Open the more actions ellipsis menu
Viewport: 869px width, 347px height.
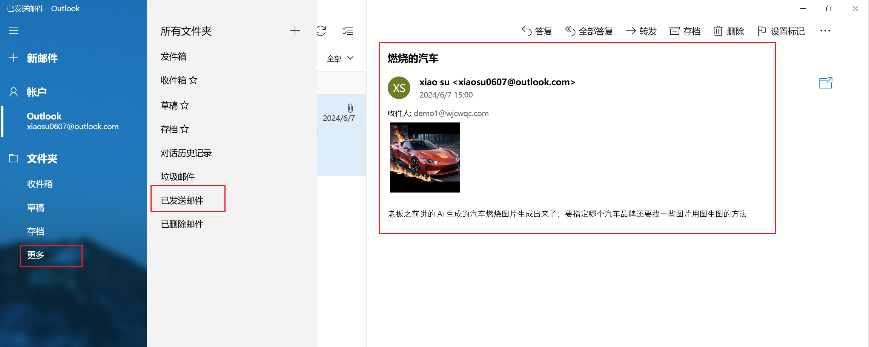click(825, 31)
